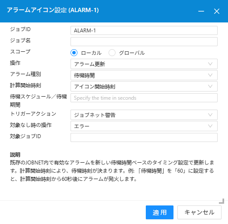
Task: Click the 対象なし時の操作 label
Action: (x=31, y=125)
